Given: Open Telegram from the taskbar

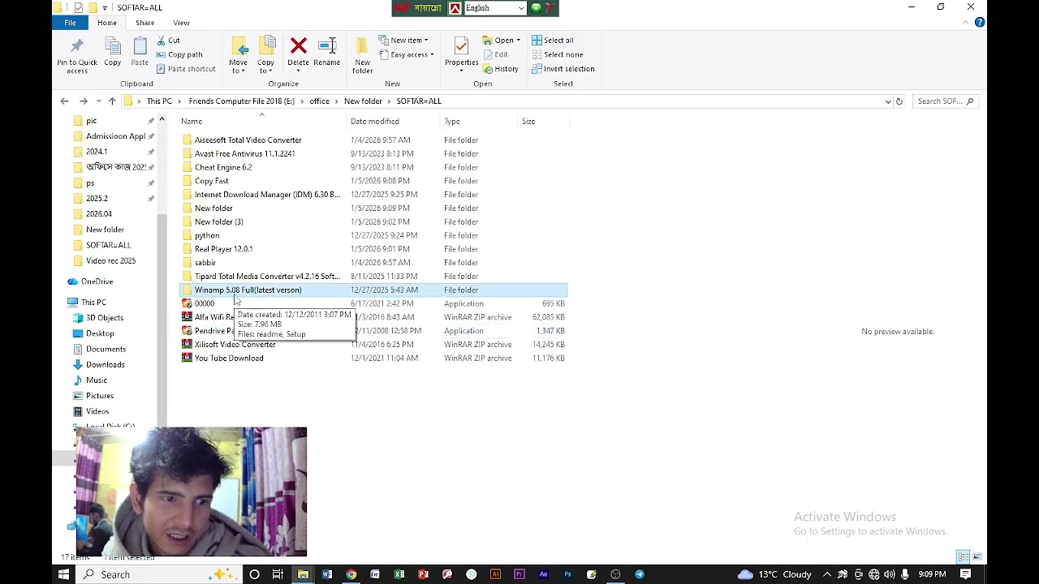Looking at the screenshot, I should point(640,574).
